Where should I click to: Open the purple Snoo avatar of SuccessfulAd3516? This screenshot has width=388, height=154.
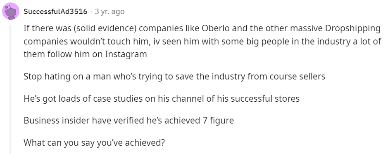pos(11,12)
